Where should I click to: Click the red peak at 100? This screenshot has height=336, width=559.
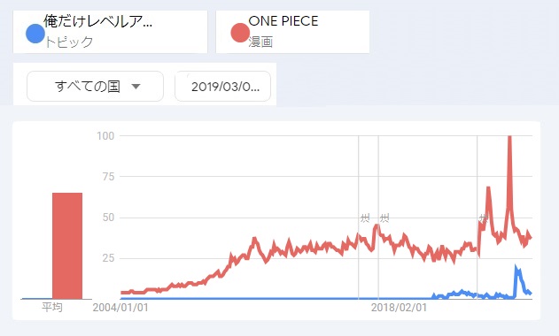[509, 139]
